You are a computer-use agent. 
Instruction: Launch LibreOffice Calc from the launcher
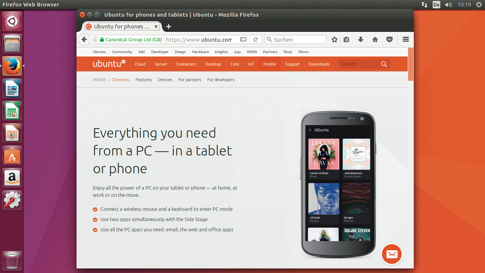coord(12,111)
